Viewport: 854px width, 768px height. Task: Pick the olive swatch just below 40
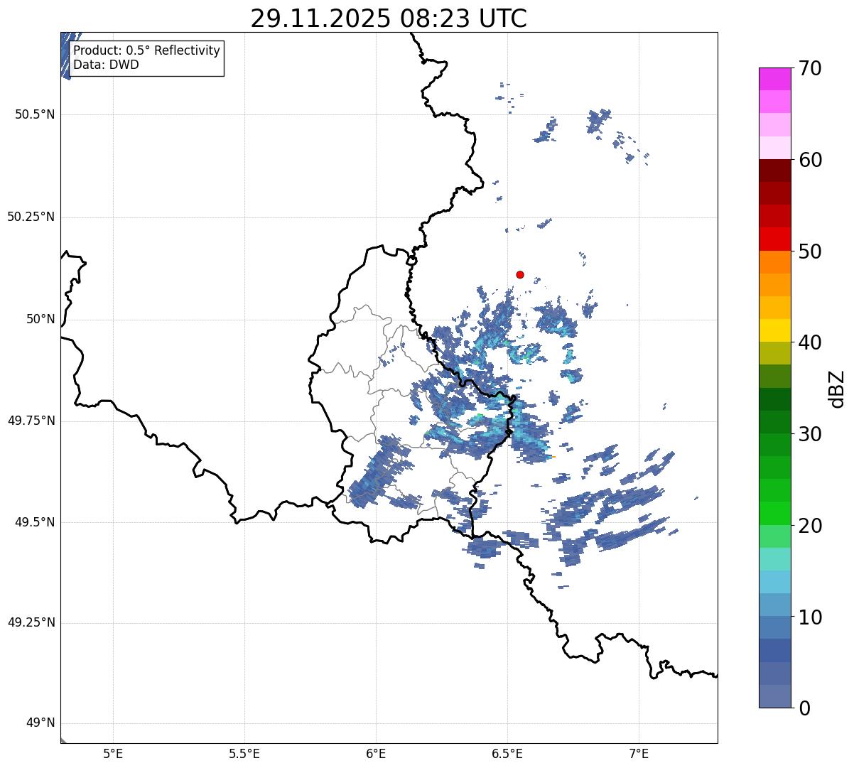(x=775, y=353)
